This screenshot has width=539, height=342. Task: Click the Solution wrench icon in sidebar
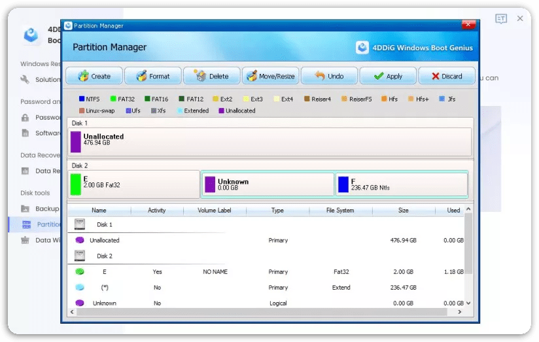click(x=25, y=79)
